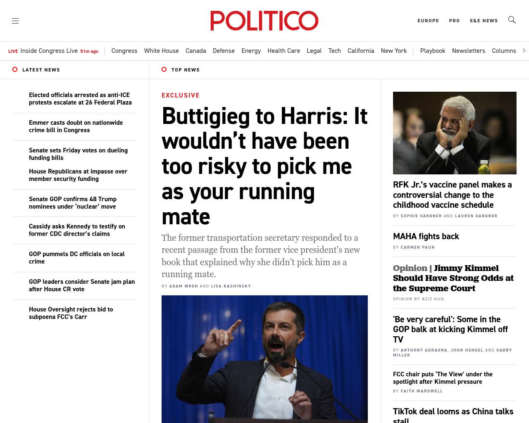
Task: Open MAHA fights back story
Action: tap(426, 237)
